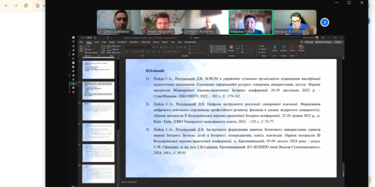This screenshot has width=375, height=187.
Task: Click the Find command
Action: [x=261, y=46]
